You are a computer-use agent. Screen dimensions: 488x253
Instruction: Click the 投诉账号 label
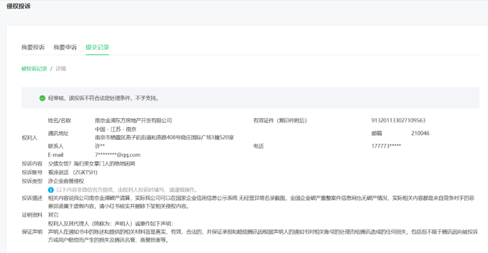click(32, 172)
